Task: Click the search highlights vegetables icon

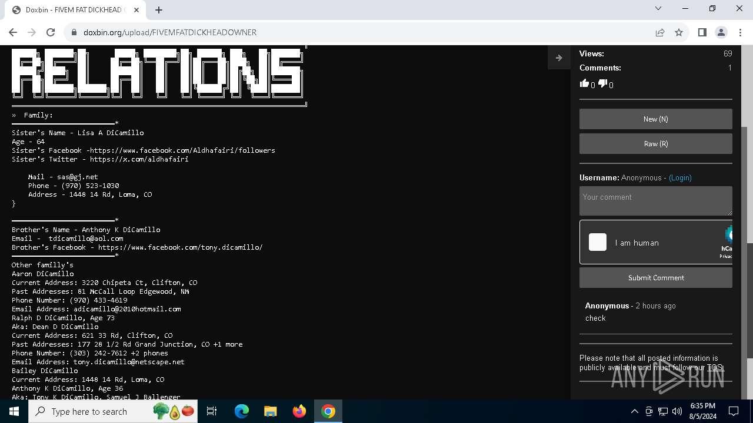Action: [174, 411]
